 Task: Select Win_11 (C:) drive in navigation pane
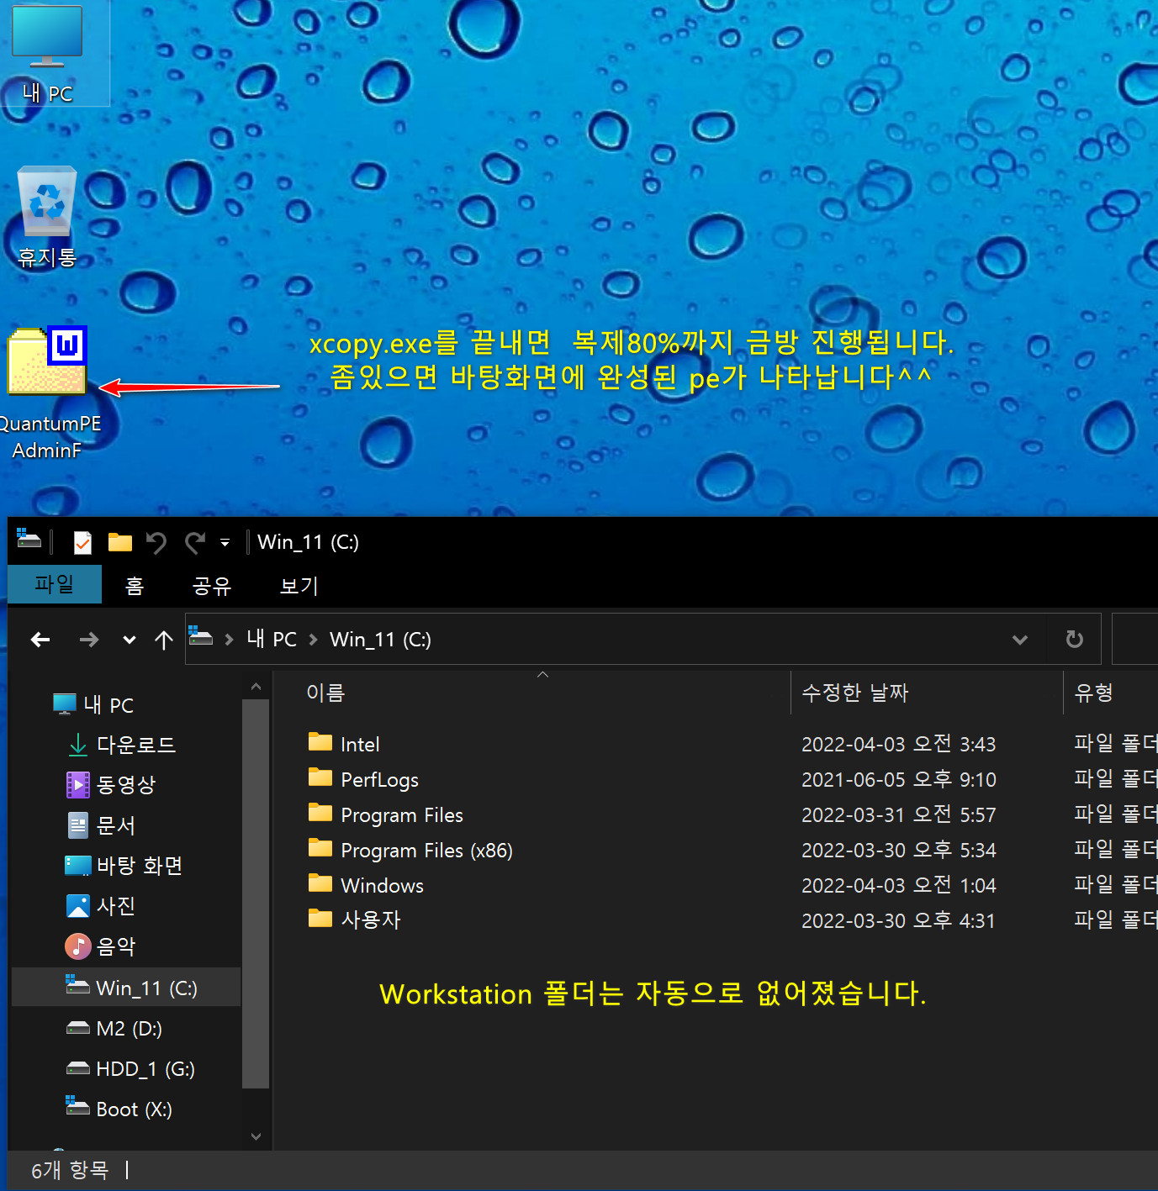point(126,988)
